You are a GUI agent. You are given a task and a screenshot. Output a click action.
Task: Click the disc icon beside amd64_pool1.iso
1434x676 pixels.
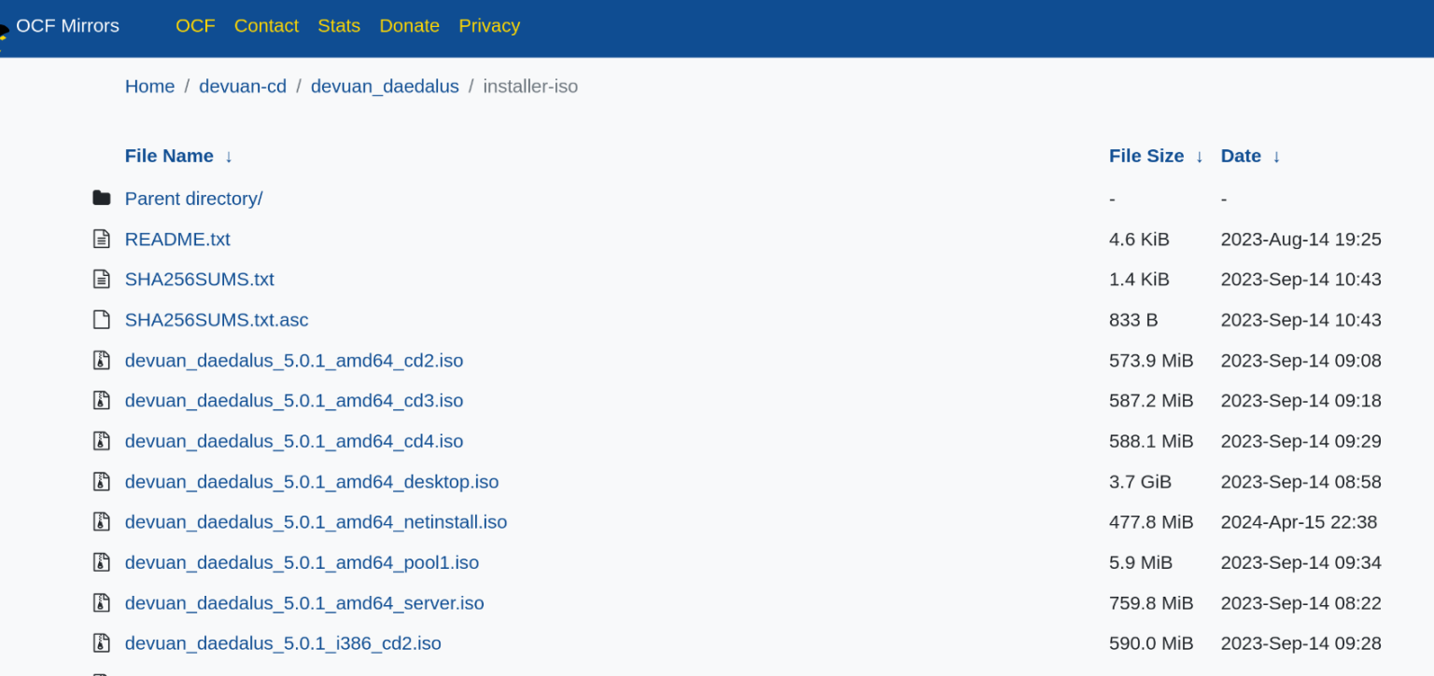[x=101, y=562]
